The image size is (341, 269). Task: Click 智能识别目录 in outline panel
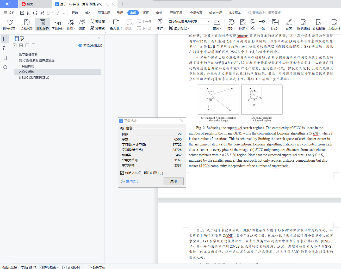click(x=90, y=45)
